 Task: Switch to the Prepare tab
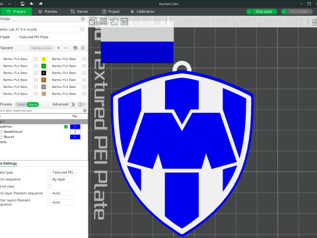[16, 11]
